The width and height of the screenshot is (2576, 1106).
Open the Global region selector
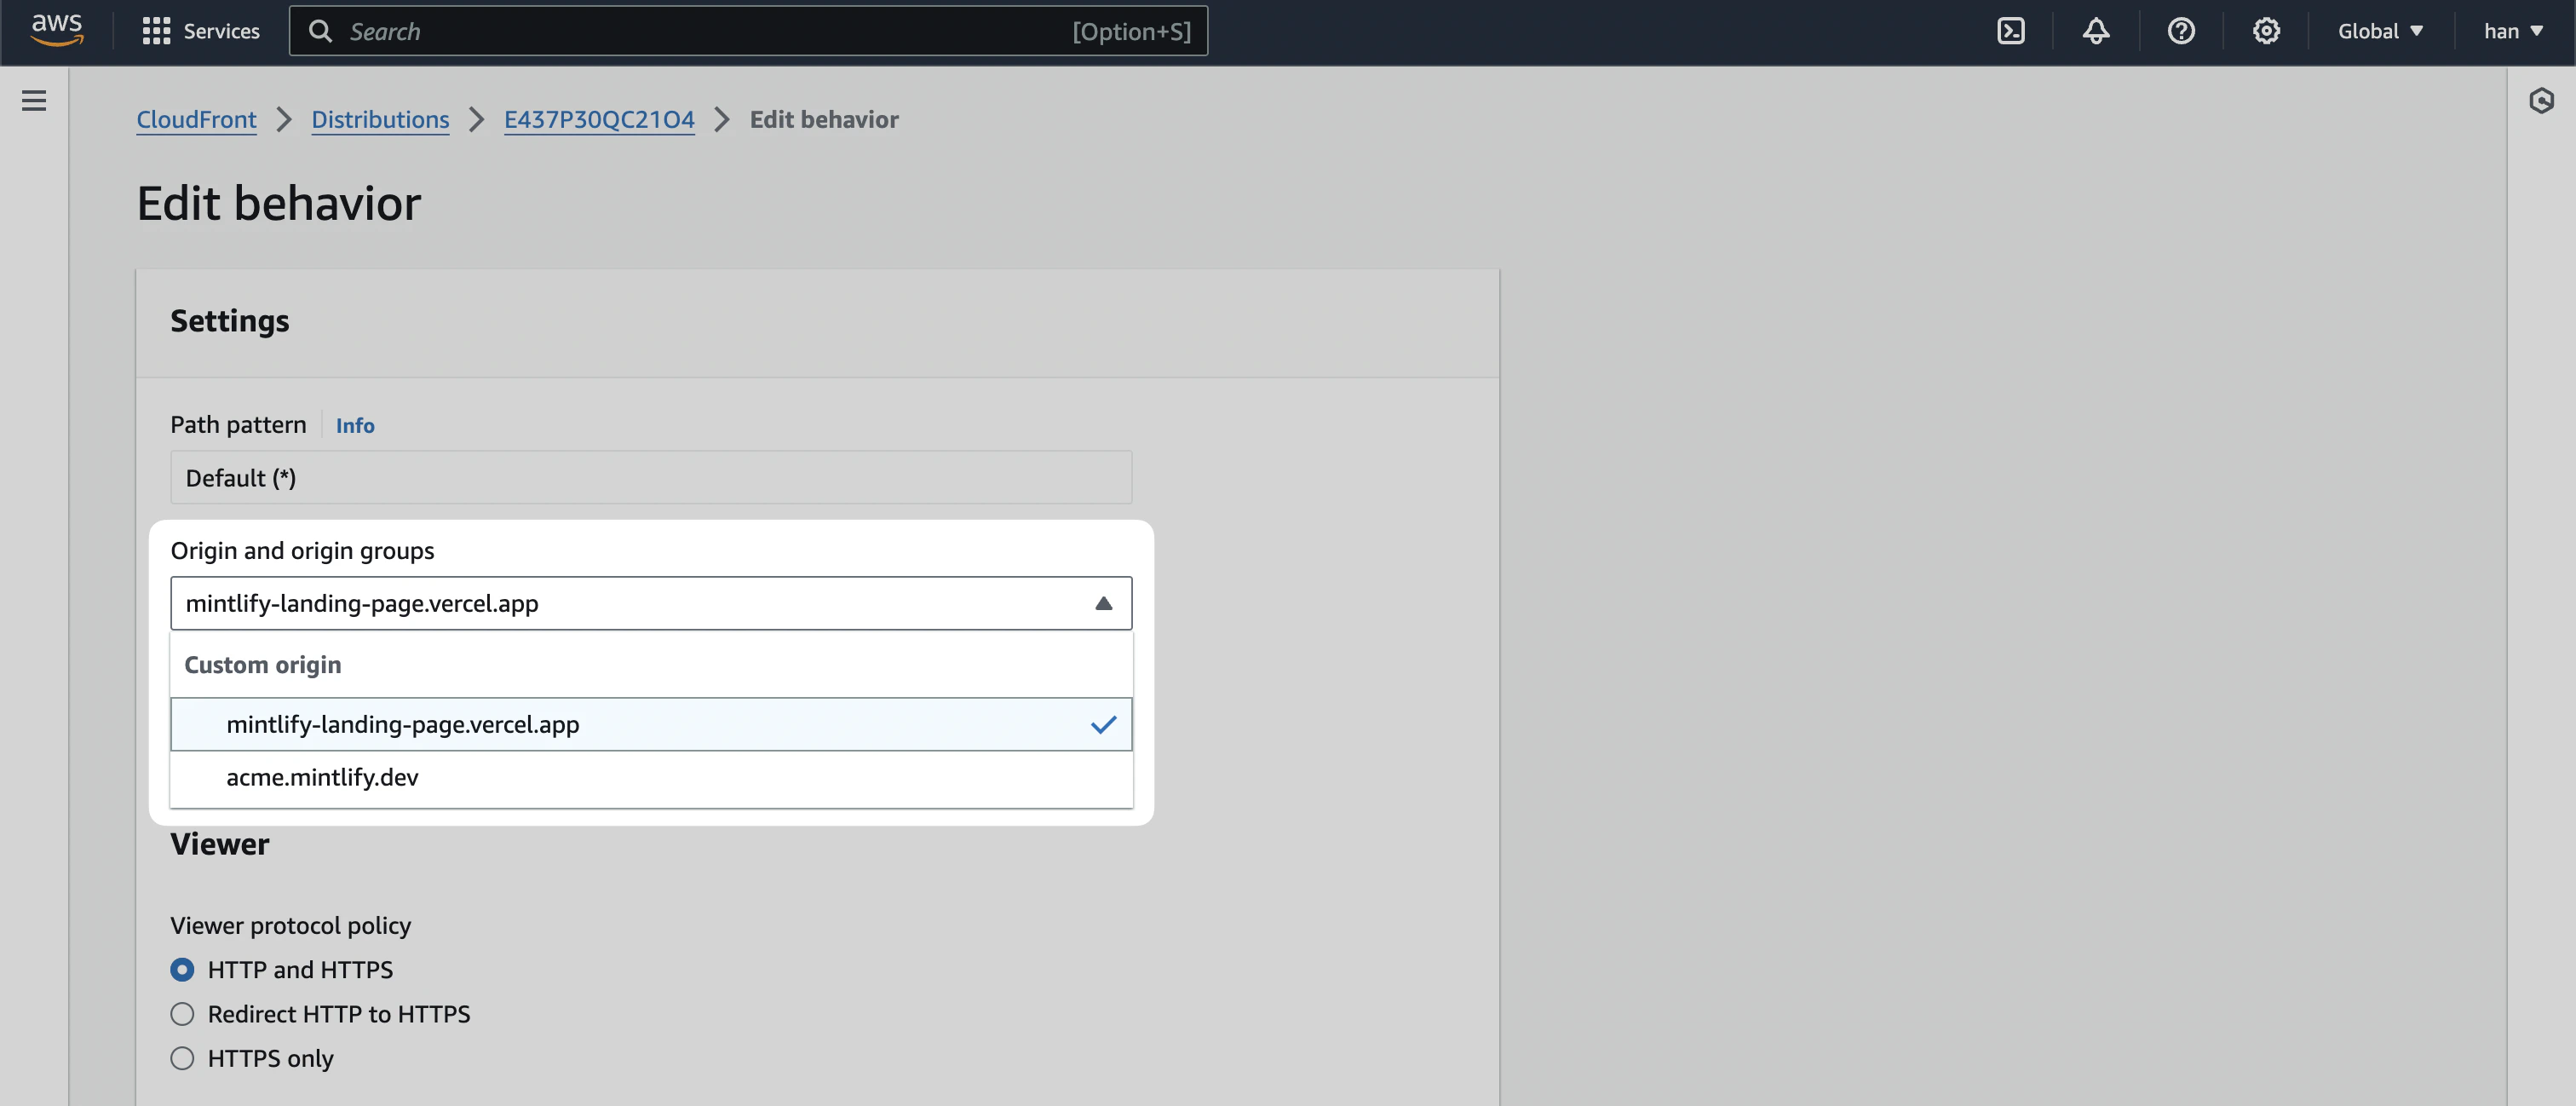2381,31
